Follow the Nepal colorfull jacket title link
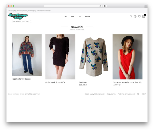The width and height of the screenshot is (154, 131). [21, 79]
